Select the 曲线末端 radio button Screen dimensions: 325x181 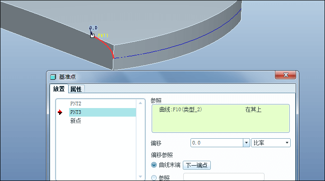(x=154, y=165)
